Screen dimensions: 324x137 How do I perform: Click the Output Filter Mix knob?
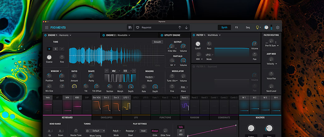click(172, 46)
